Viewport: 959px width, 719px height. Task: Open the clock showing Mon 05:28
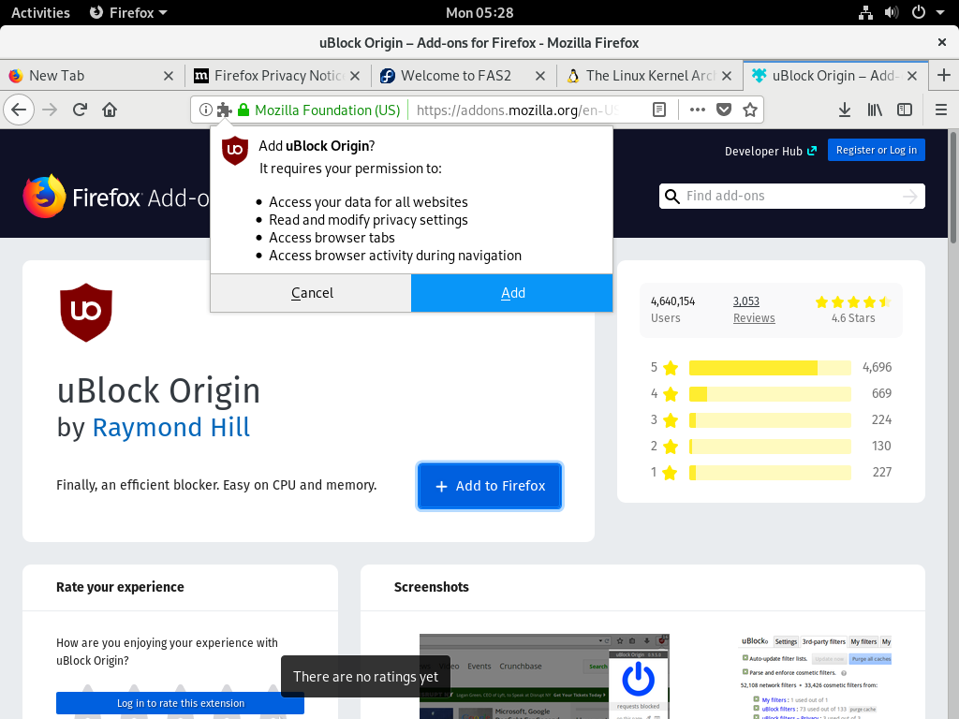tap(479, 12)
